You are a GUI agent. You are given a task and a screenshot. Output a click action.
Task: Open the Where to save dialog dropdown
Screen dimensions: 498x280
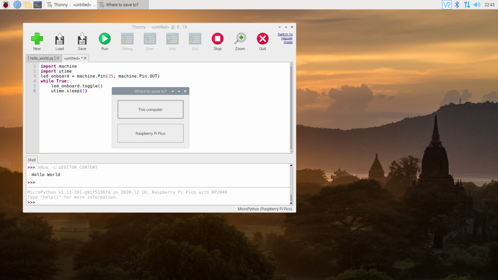coord(172,91)
